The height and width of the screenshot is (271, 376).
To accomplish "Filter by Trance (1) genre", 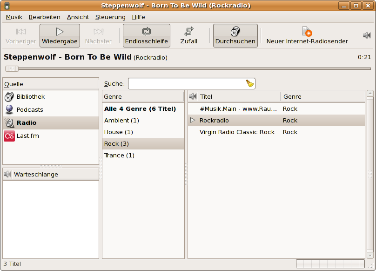I will (119, 156).
